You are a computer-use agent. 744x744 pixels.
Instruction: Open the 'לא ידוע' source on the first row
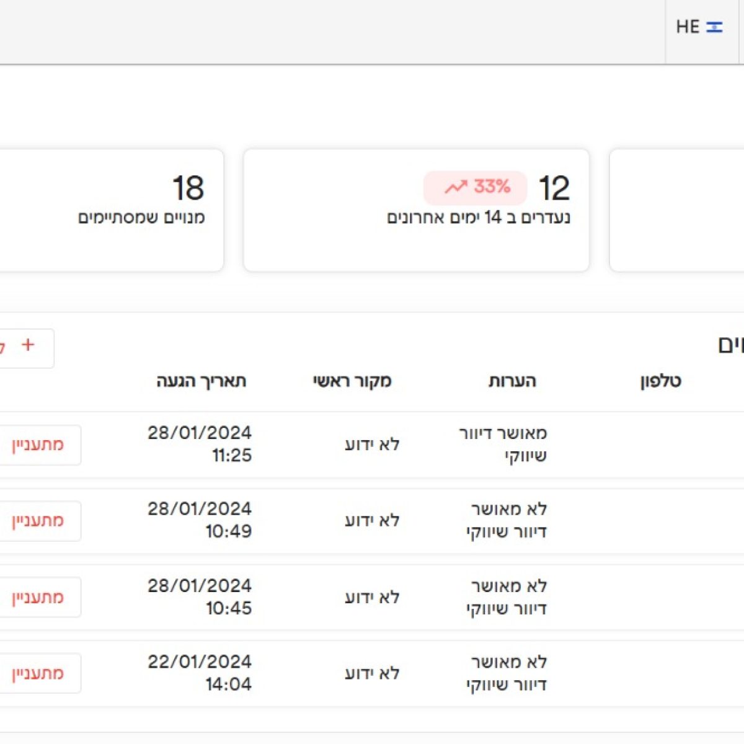(x=373, y=445)
